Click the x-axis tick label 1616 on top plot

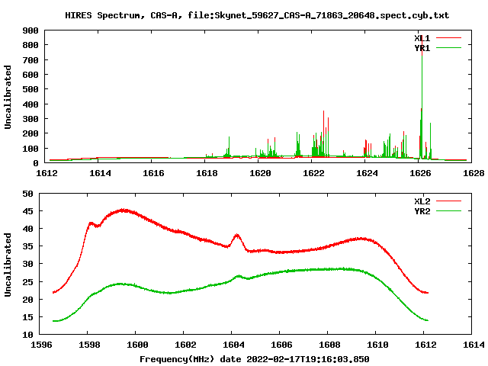click(x=153, y=173)
